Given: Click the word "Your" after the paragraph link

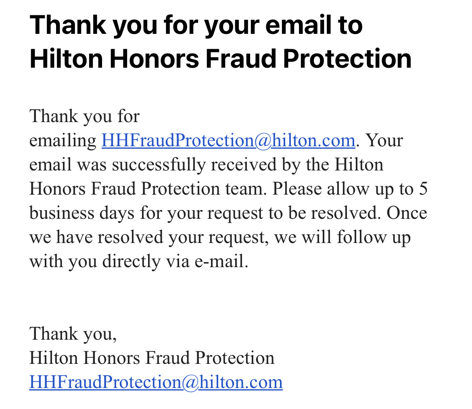Looking at the screenshot, I should point(384,141).
